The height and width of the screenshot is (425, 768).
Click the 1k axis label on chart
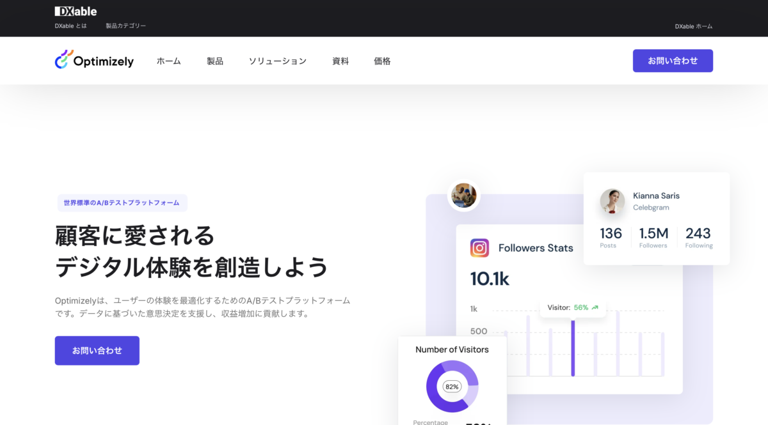(474, 309)
